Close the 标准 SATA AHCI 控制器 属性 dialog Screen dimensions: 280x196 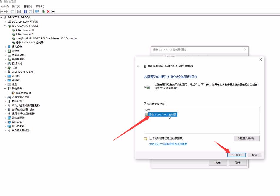pos(245,50)
